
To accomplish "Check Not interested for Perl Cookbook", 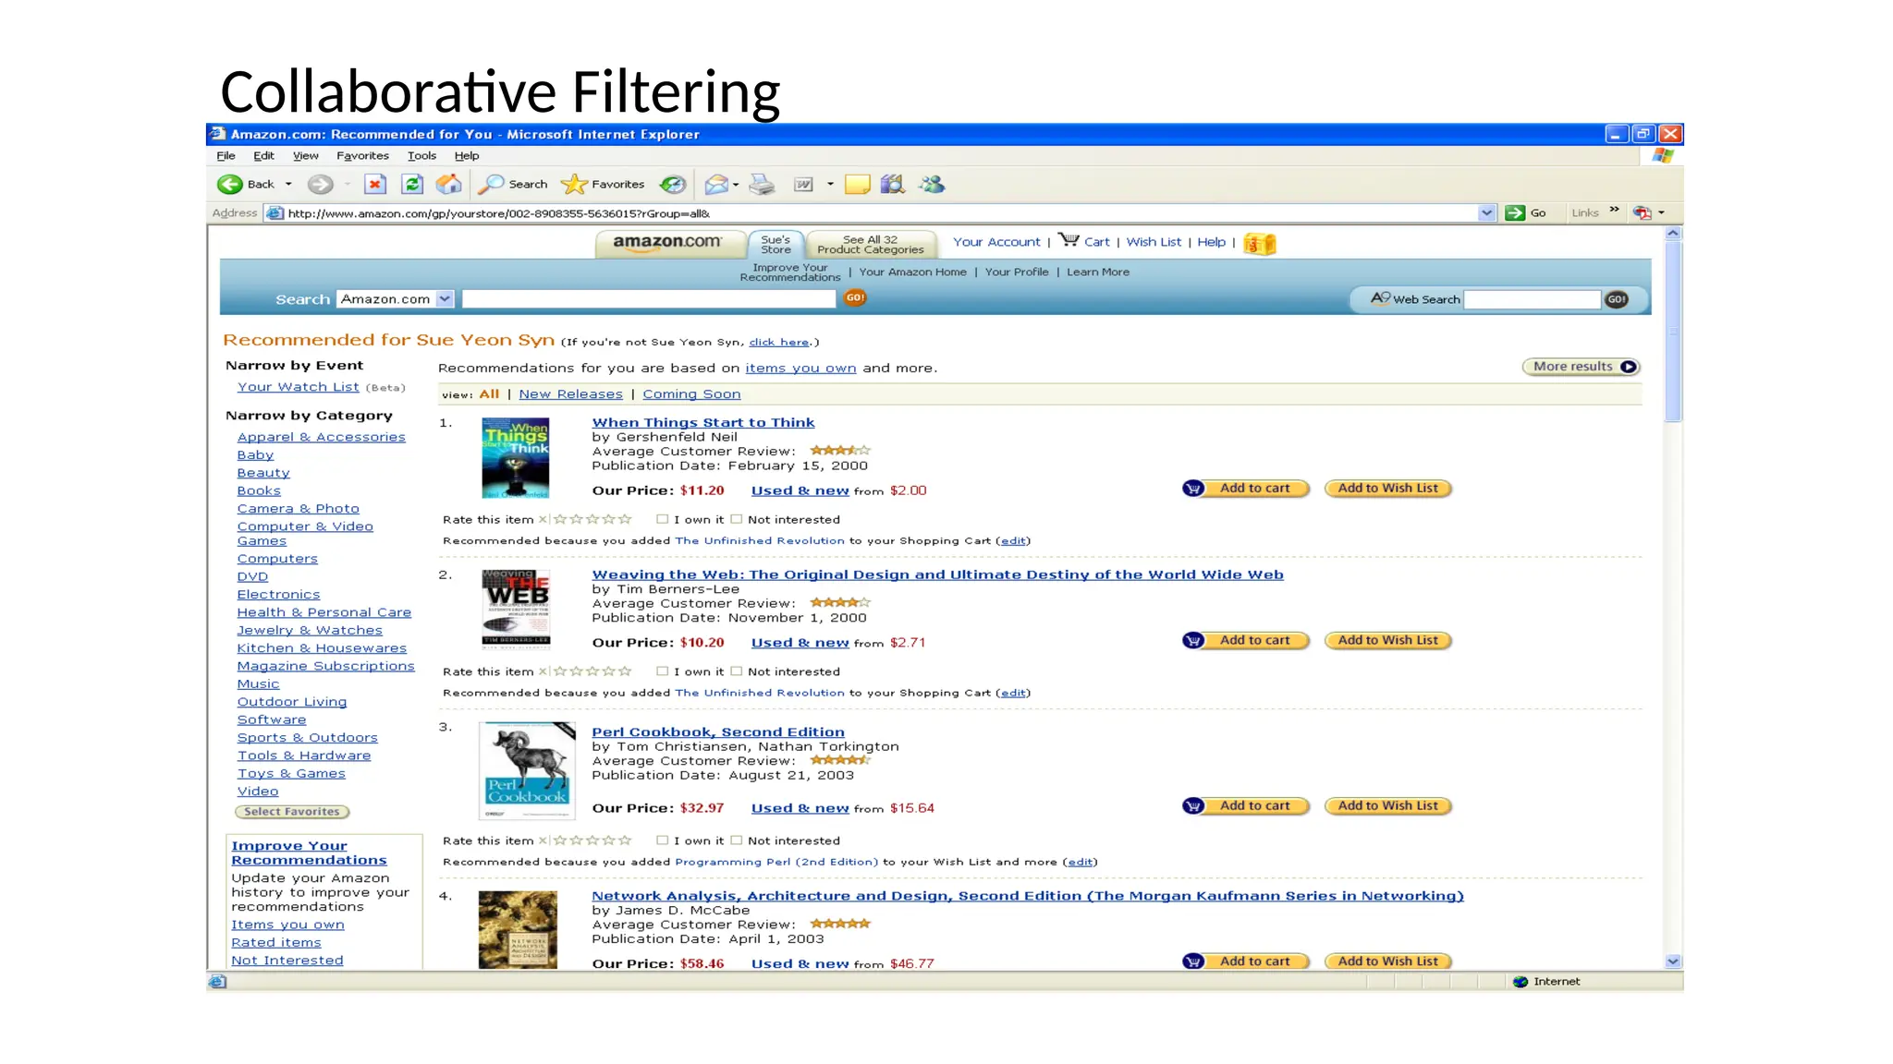I will coord(737,840).
